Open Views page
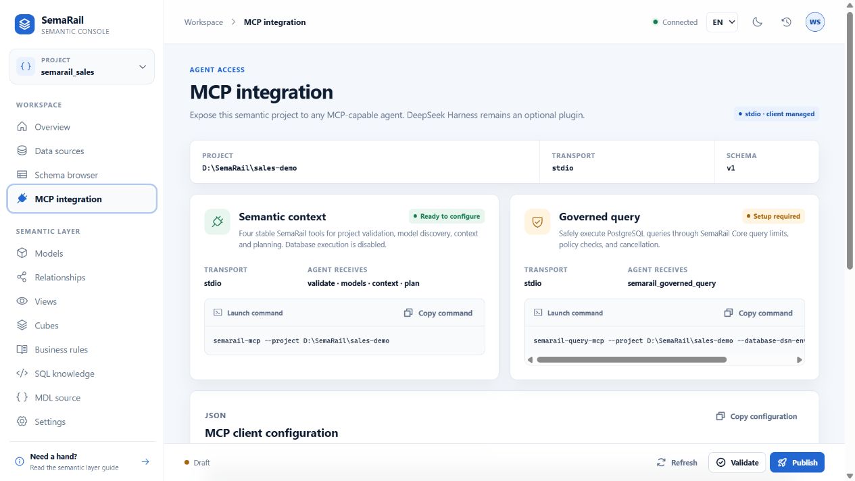 [82, 301]
